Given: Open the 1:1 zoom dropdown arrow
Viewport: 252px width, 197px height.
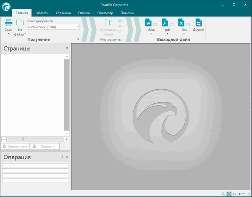Looking at the screenshot, I should coord(244,194).
